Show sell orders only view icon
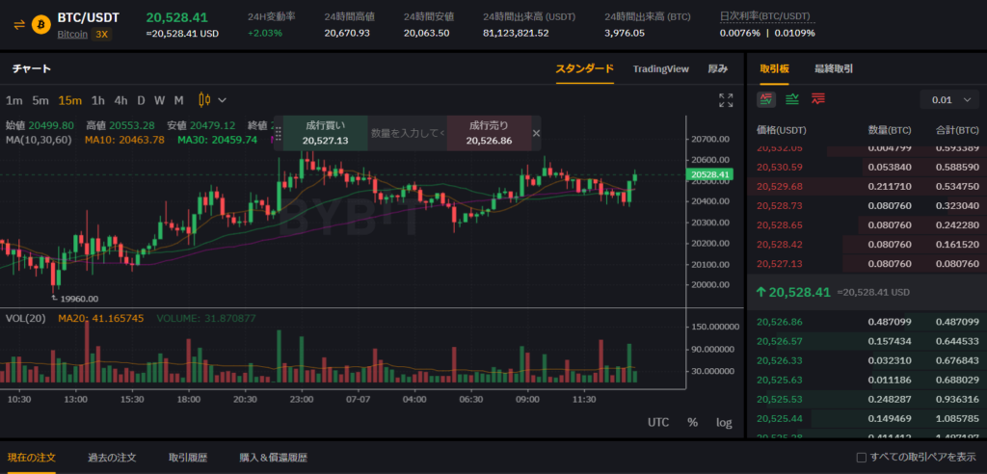The width and height of the screenshot is (987, 474). coord(818,99)
